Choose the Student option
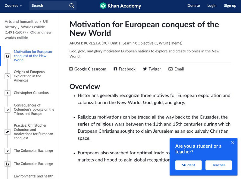This screenshot has width=241, height=179. pyautogui.click(x=189, y=165)
